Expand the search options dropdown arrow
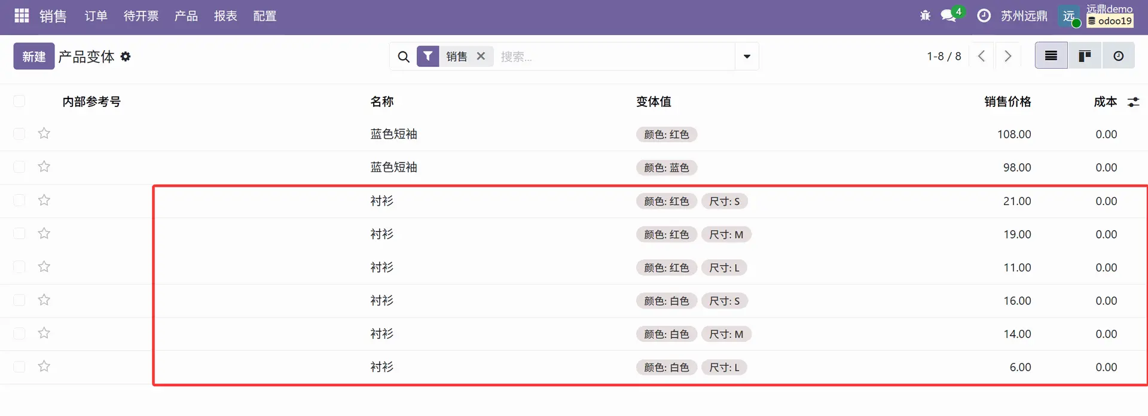The width and height of the screenshot is (1148, 416). (747, 56)
